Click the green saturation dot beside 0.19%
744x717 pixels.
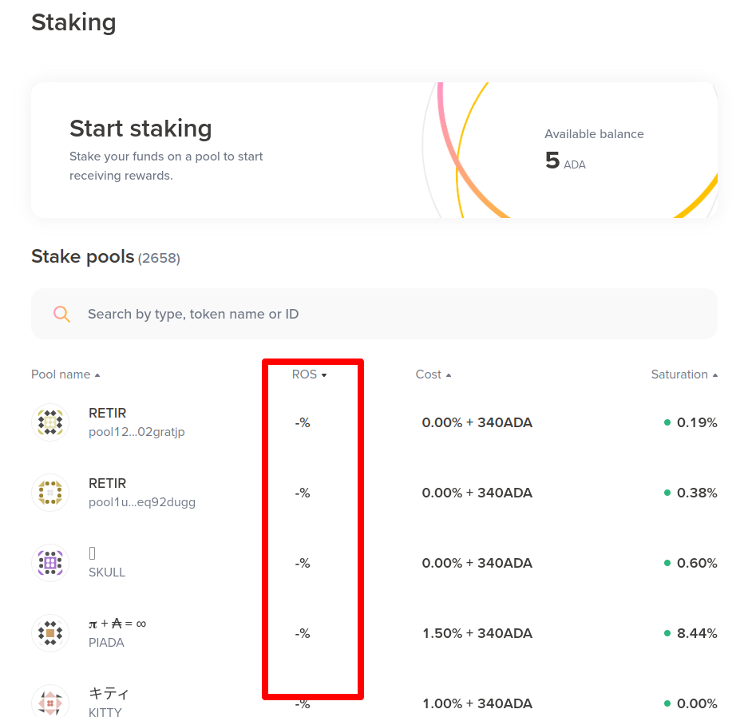[667, 422]
